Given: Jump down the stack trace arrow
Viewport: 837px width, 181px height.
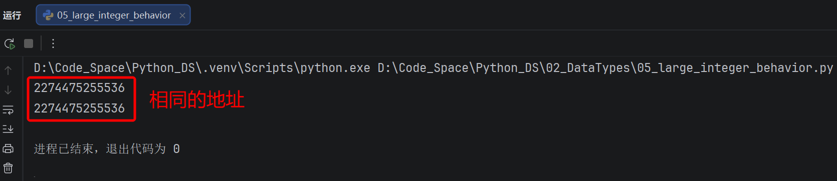Looking at the screenshot, I should 8,90.
